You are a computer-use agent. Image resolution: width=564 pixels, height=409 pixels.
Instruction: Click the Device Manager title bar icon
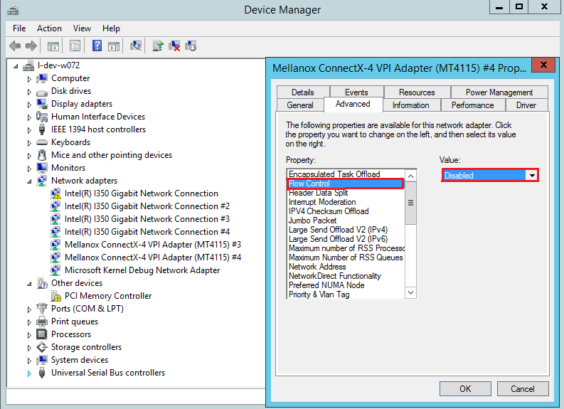13,9
